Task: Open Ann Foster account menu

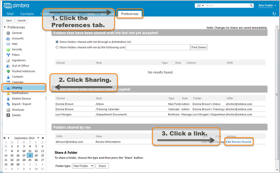Action: 267,5
